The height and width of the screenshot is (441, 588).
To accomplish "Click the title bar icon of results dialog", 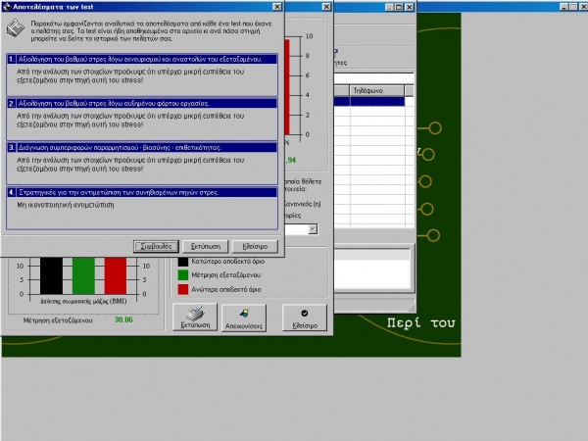I will tap(7, 7).
